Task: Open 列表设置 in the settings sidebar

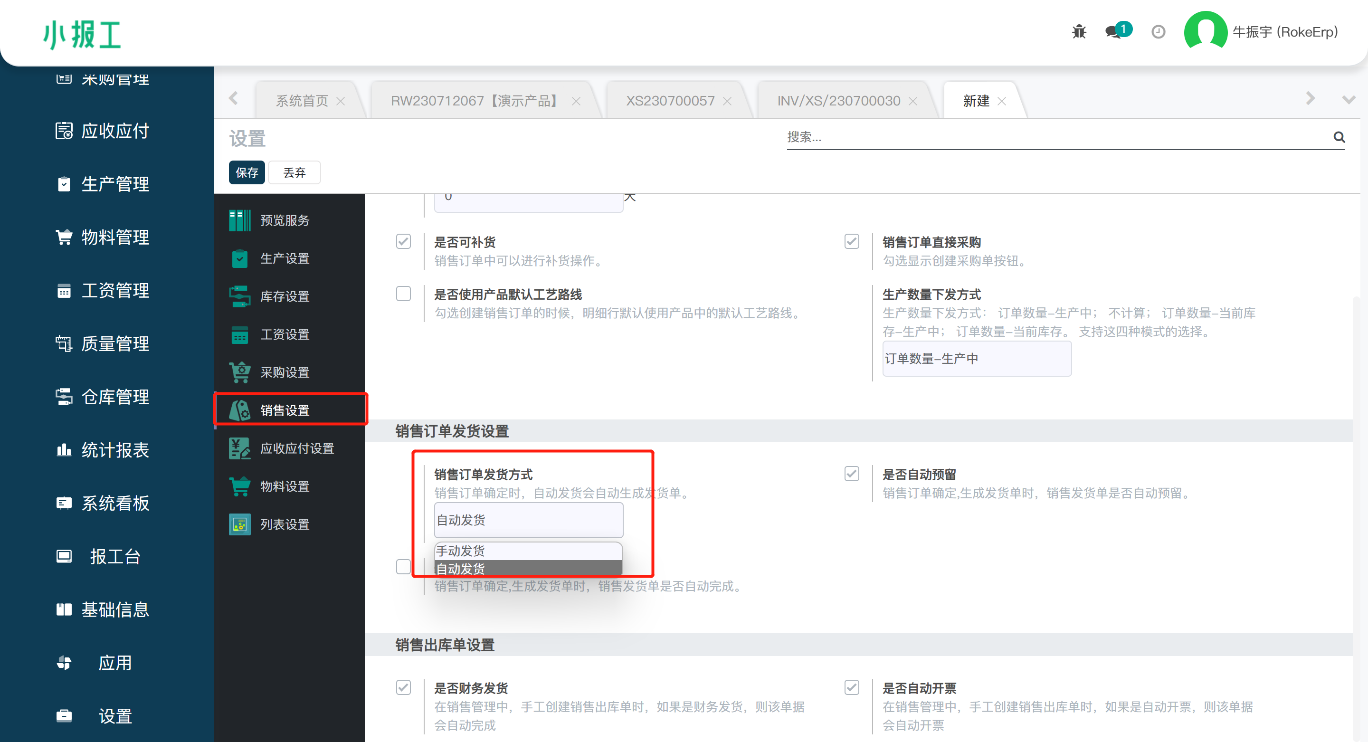Action: [284, 524]
